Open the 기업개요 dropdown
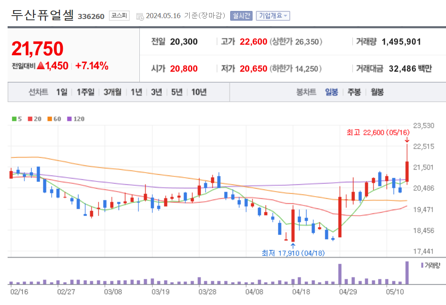The image size is (446, 305). click(273, 16)
